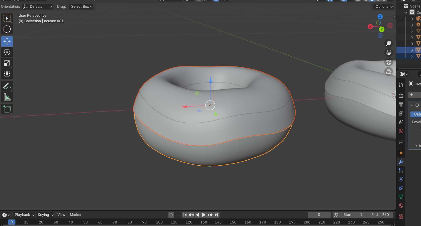Jump to the start frame

[x=185, y=215]
